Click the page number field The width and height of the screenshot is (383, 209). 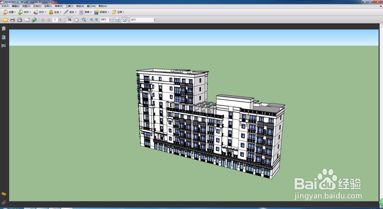click(55, 20)
